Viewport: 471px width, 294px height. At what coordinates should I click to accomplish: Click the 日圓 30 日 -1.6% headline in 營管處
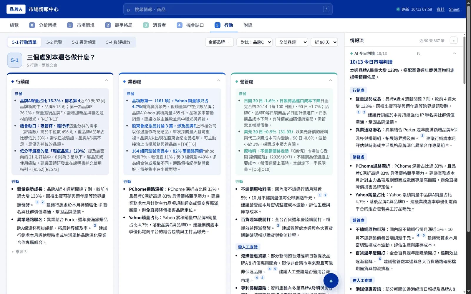tap(282, 101)
